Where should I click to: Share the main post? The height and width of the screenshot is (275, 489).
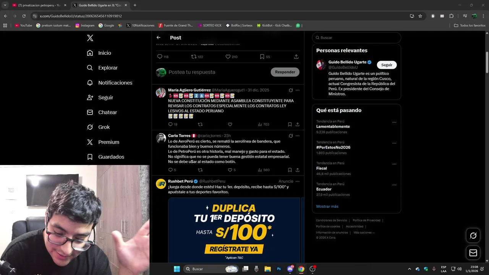point(296,57)
